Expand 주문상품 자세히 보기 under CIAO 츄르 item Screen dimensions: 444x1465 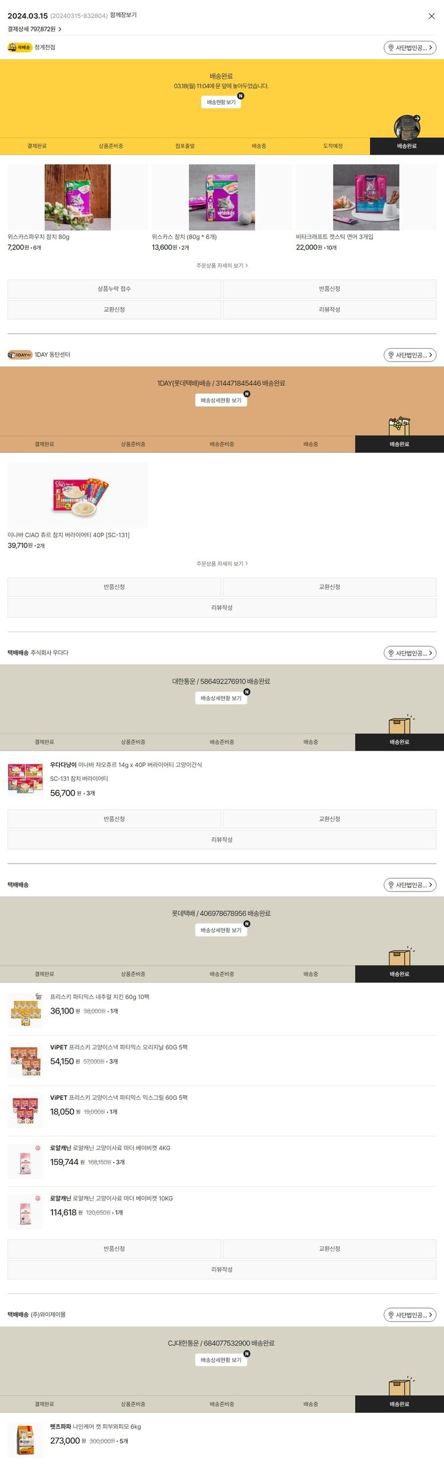(x=222, y=564)
